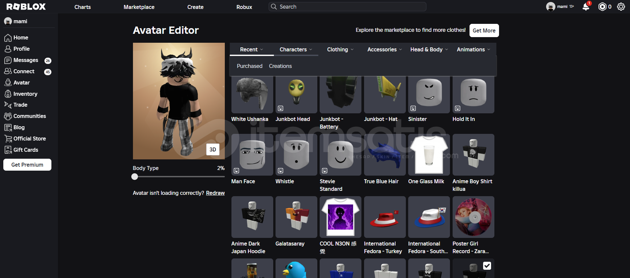Click the Connect count badge 45
Image resolution: width=630 pixels, height=278 pixels.
pyautogui.click(x=48, y=72)
